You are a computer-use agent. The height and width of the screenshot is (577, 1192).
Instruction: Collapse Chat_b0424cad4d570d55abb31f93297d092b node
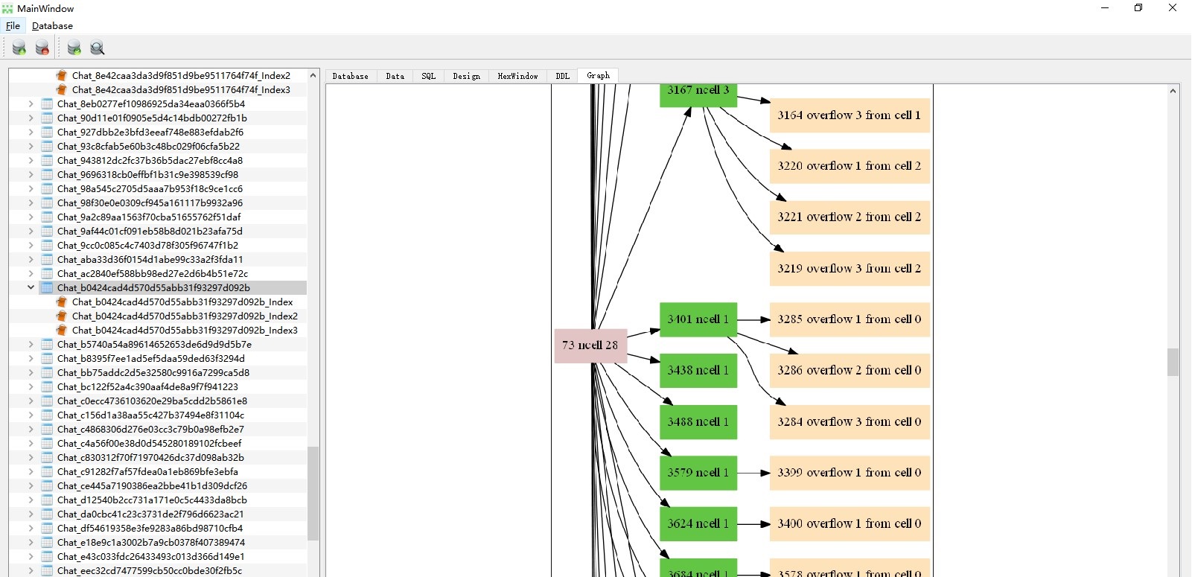click(31, 287)
